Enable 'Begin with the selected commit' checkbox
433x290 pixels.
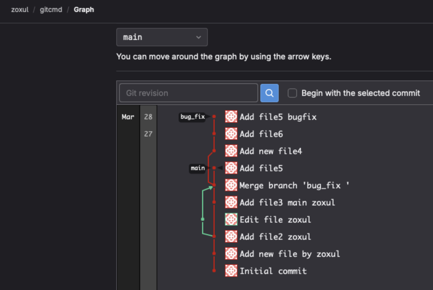click(x=292, y=93)
